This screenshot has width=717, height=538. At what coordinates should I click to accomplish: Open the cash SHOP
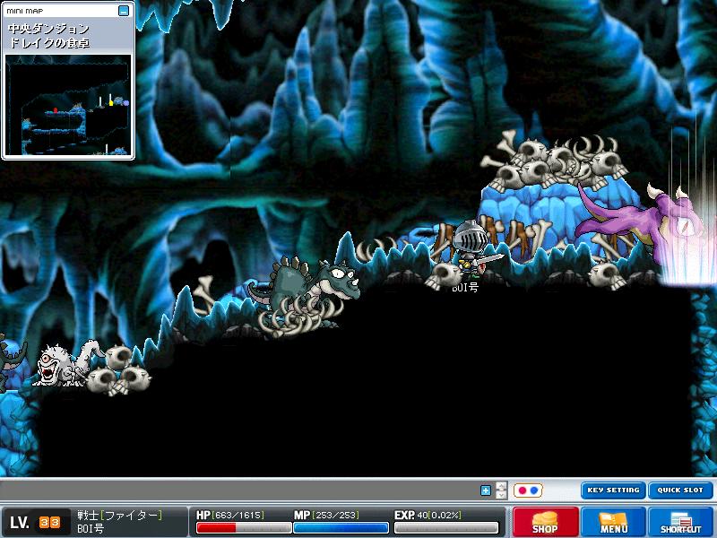click(x=545, y=522)
